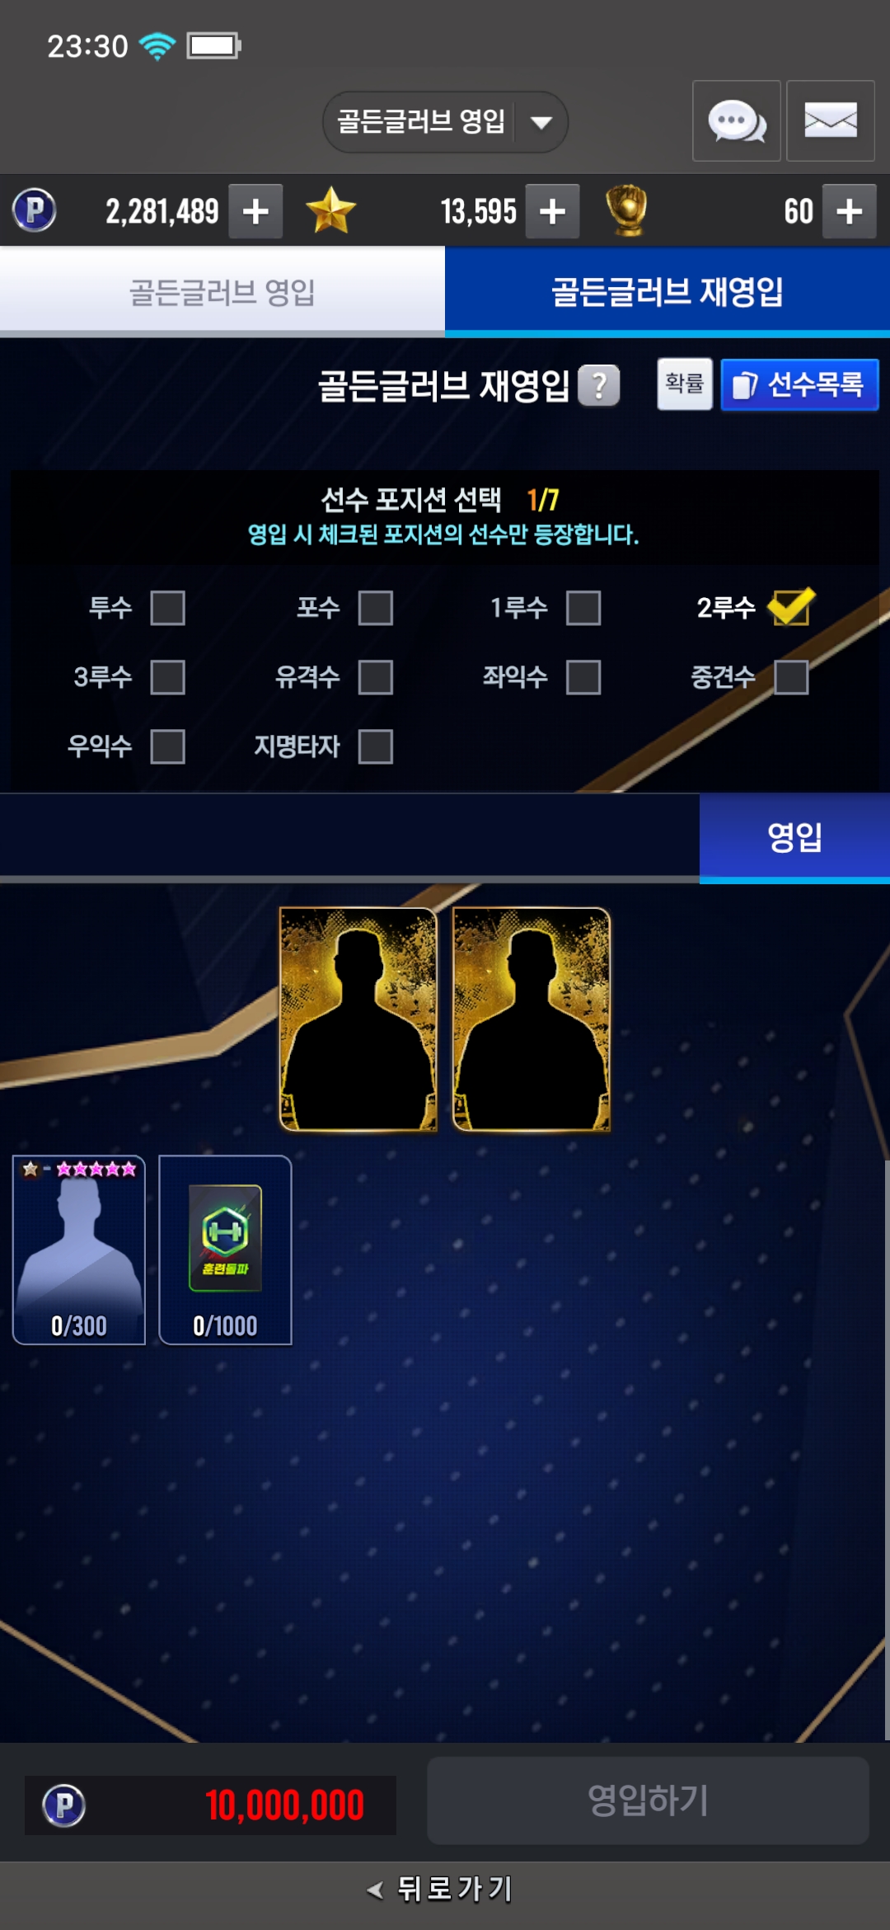Open the question mark help icon
Viewport: 890px width, 1930px height.
point(599,385)
